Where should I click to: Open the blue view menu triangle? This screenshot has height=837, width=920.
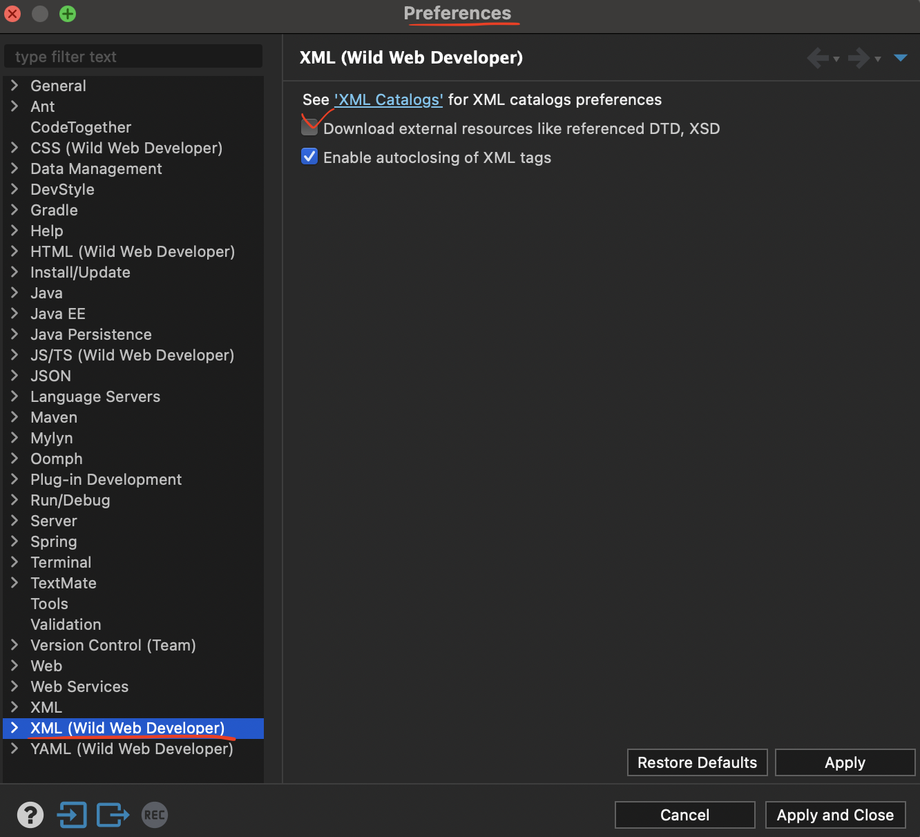[900, 58]
